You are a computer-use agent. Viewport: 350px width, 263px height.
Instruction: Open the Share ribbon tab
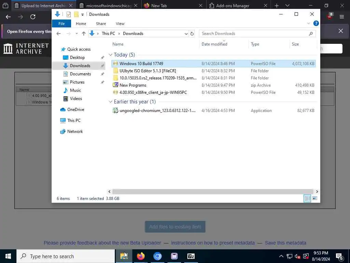pos(101,24)
